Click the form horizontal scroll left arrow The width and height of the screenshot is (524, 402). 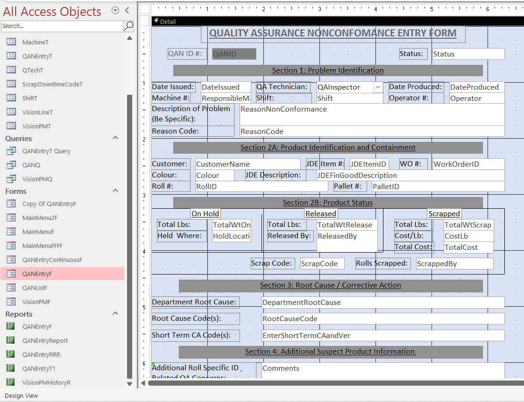click(143, 383)
